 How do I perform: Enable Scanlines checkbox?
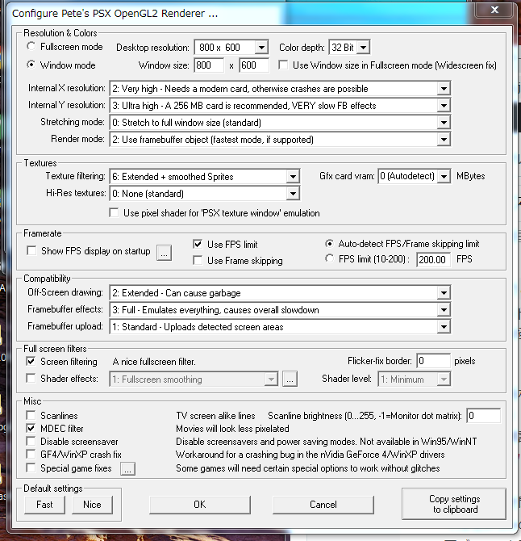click(31, 416)
